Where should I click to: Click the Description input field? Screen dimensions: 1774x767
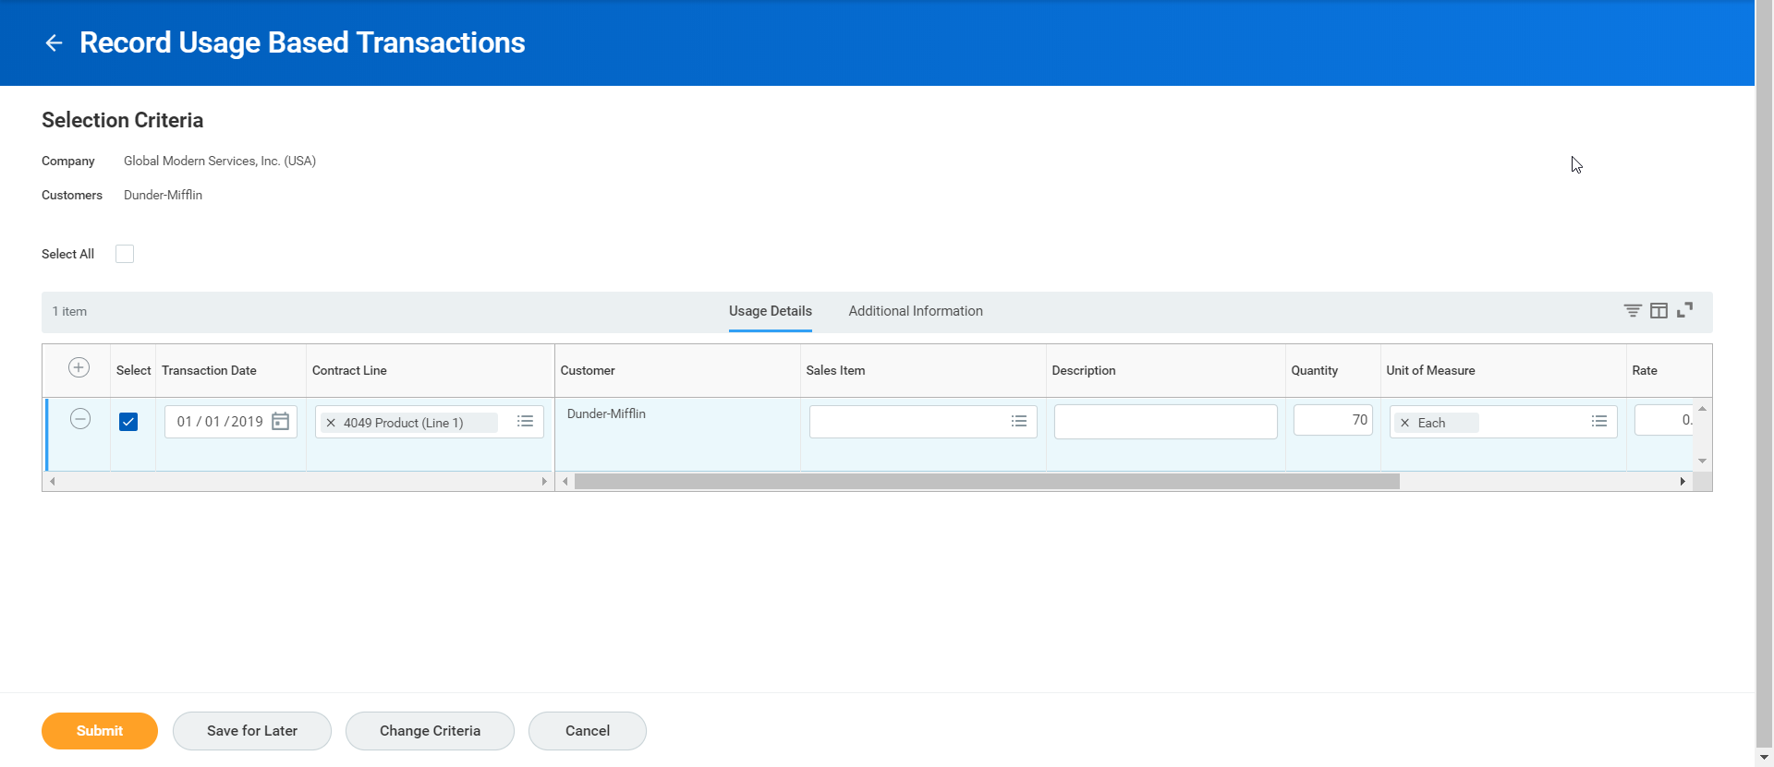pos(1165,422)
